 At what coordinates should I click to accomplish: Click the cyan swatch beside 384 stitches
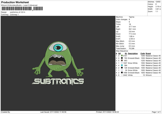pyautogui.click(x=122, y=65)
